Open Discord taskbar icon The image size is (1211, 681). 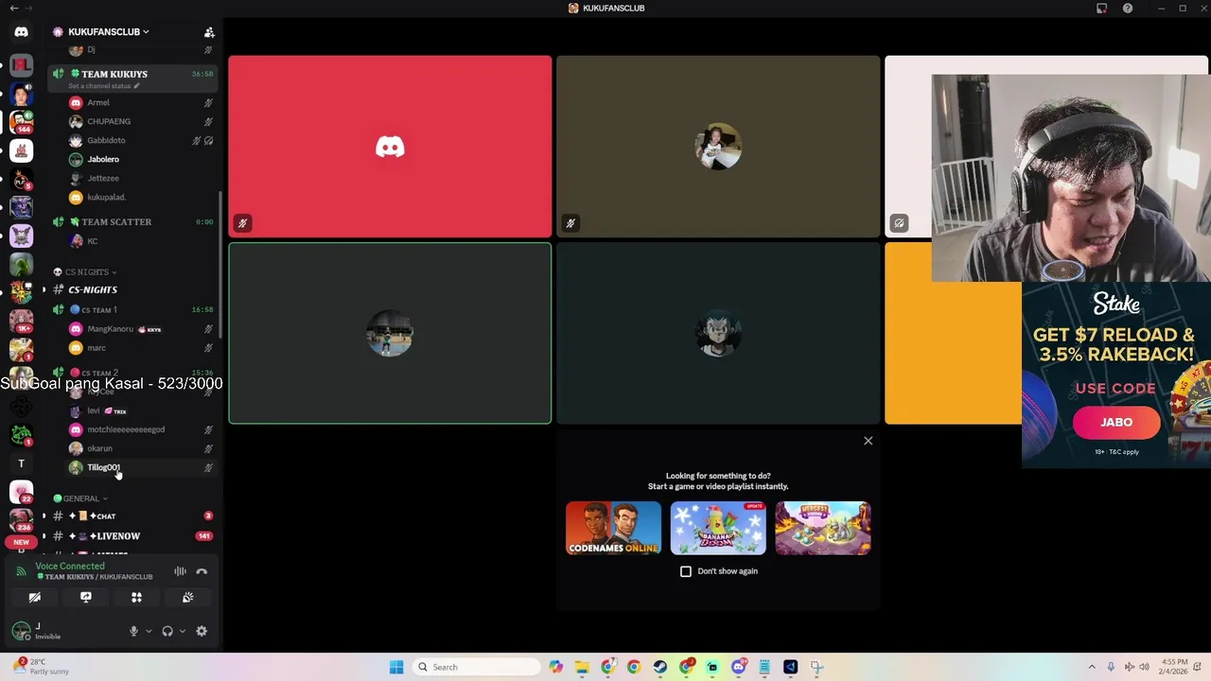coord(738,667)
